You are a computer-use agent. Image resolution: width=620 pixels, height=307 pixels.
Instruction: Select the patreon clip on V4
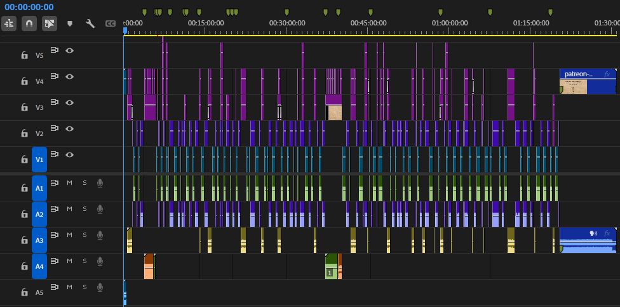click(588, 81)
